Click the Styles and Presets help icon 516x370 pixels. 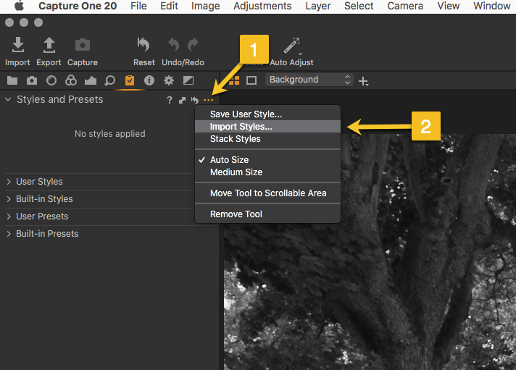(170, 100)
